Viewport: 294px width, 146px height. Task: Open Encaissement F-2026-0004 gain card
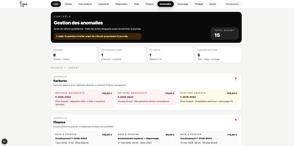pyautogui.click(x=84, y=139)
